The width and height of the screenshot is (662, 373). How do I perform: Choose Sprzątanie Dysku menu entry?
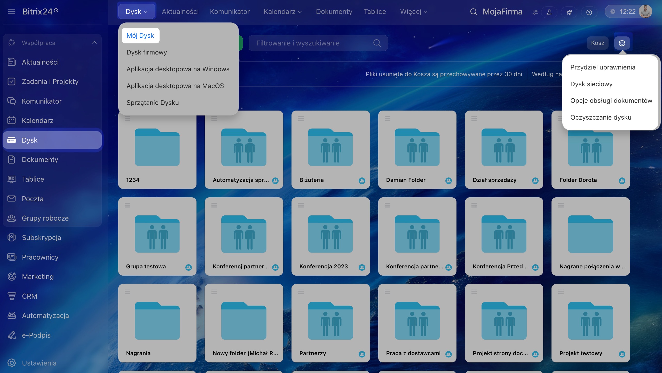point(153,103)
